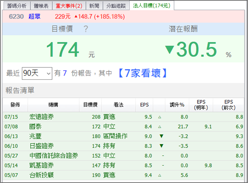Click target price 180 in the 兆豐 row

click(x=96, y=136)
